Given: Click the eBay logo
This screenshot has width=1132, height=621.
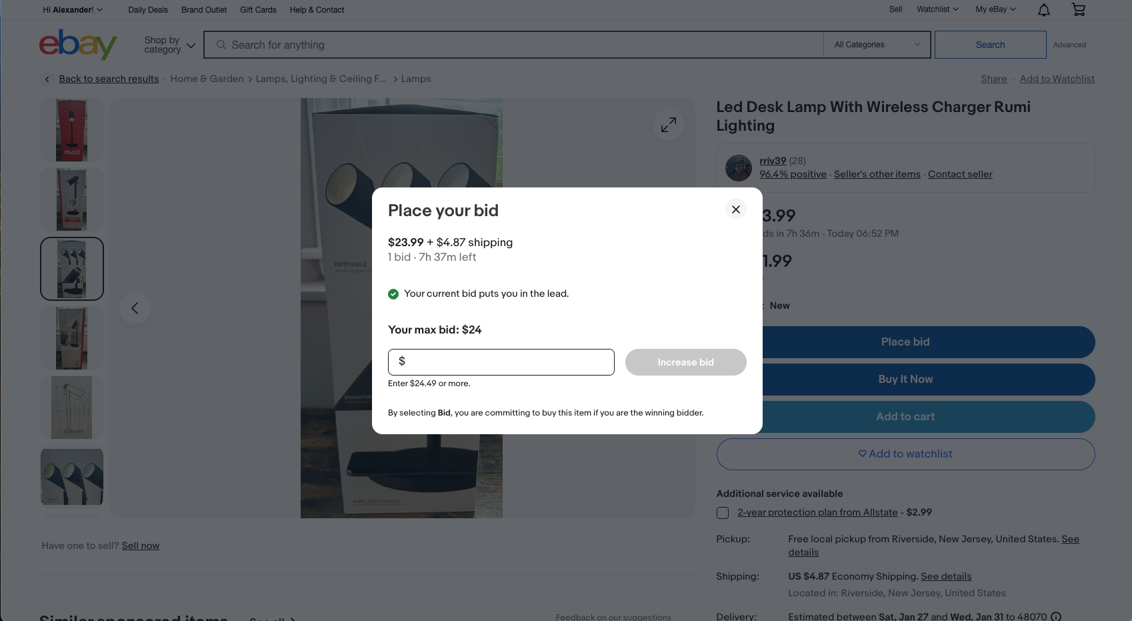Looking at the screenshot, I should point(78,45).
